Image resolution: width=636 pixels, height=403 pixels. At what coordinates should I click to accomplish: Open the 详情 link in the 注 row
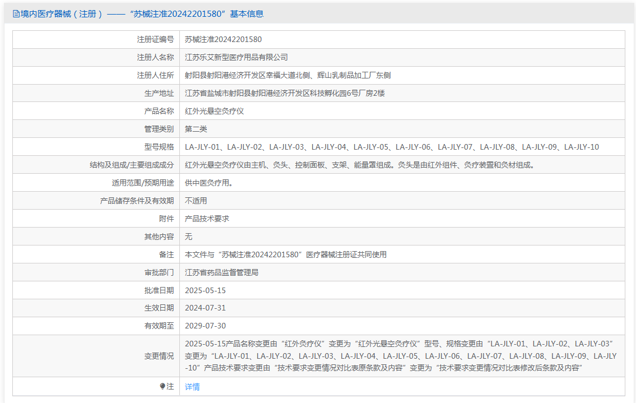point(192,387)
